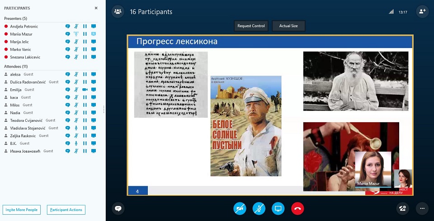This screenshot has height=221, width=434.
Task: Click muted mic icon for Dušica Radovančević
Action: pos(76,82)
